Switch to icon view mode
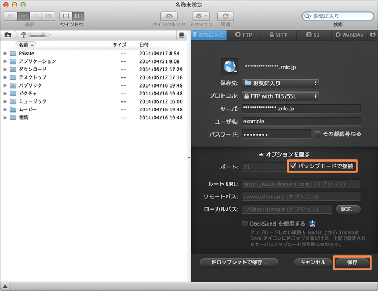Viewport: 378px width, 291px height. point(11,16)
